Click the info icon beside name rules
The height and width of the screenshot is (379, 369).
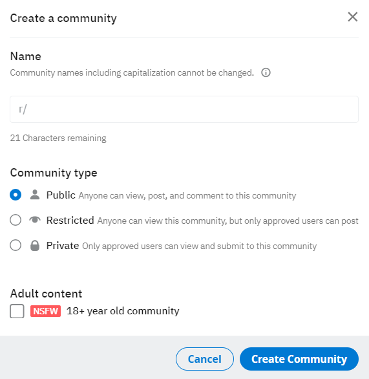click(266, 72)
